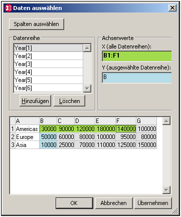Click the Europe row cell 100000 in column E
Image resolution: width=181 pixels, height=217 pixels.
tap(105, 137)
